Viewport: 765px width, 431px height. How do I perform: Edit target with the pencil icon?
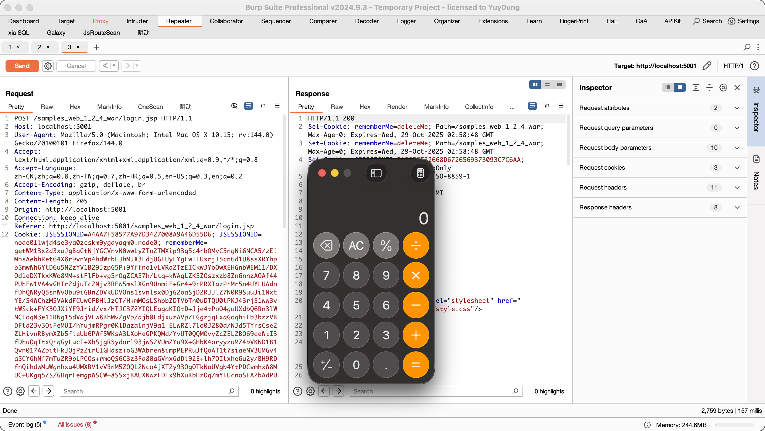pos(707,66)
